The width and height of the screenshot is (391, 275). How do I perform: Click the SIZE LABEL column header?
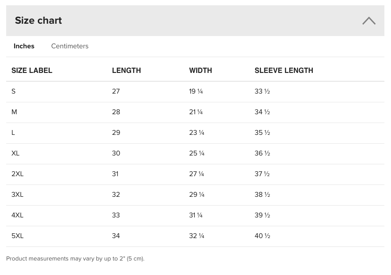coord(32,70)
